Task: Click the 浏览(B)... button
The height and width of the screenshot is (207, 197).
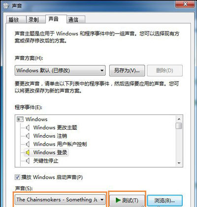Action: click(165, 200)
